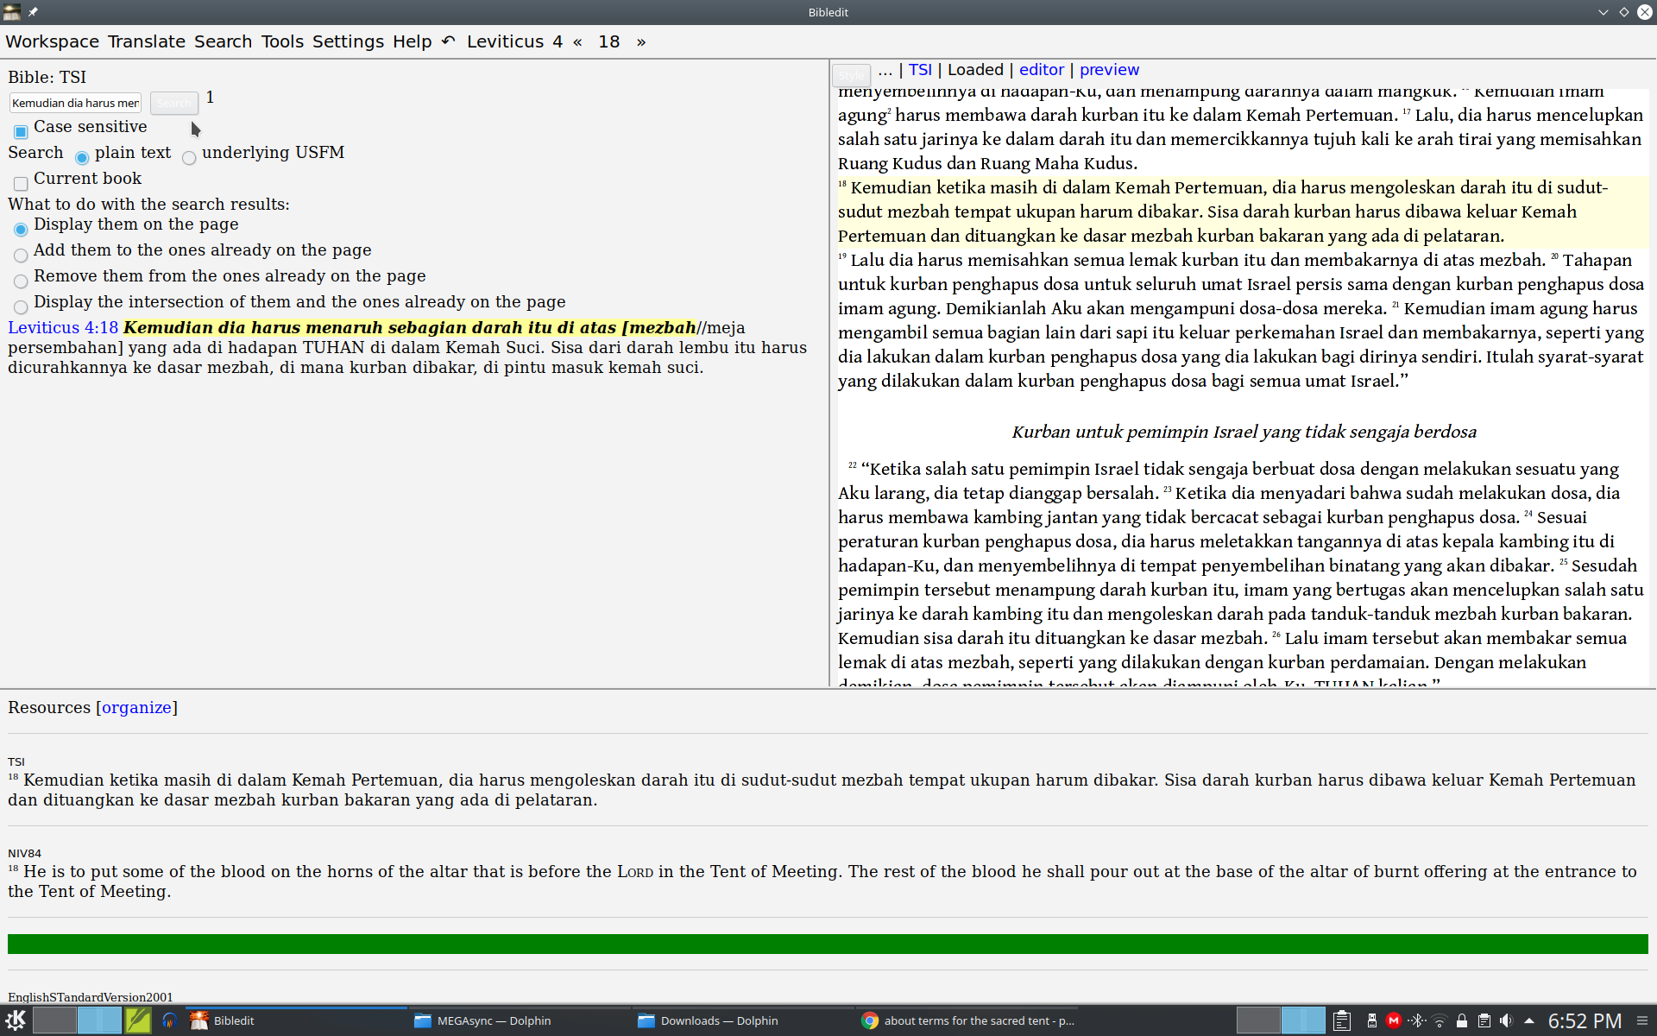
Task: Open the panel hamburger options menu
Action: pyautogui.click(x=1642, y=1020)
